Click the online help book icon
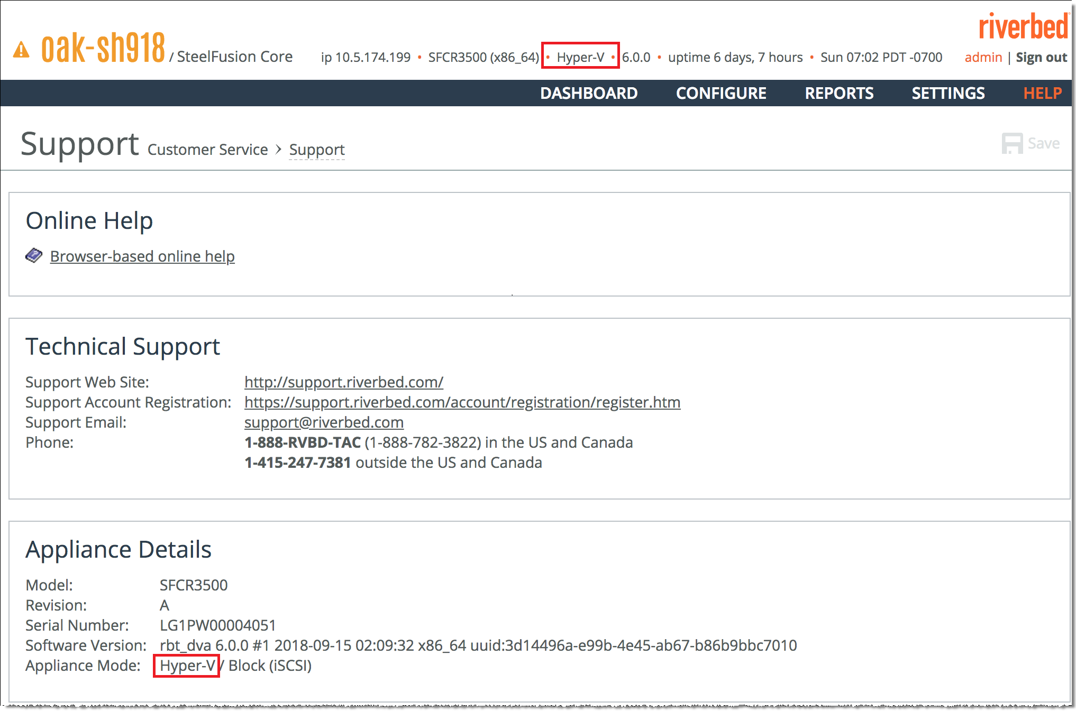The height and width of the screenshot is (711, 1076). click(x=34, y=255)
